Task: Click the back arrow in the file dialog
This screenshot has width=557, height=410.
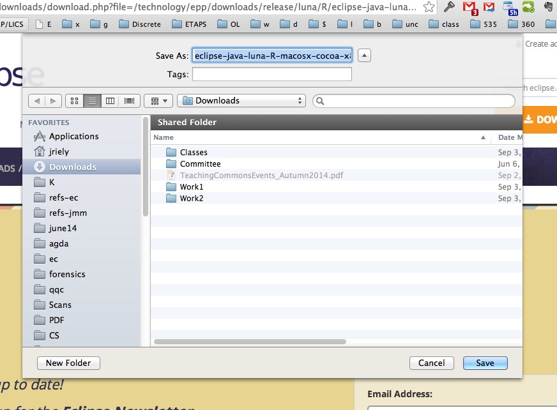Action: pos(38,100)
